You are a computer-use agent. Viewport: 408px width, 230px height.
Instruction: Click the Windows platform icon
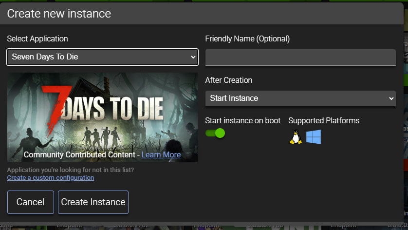click(x=314, y=137)
